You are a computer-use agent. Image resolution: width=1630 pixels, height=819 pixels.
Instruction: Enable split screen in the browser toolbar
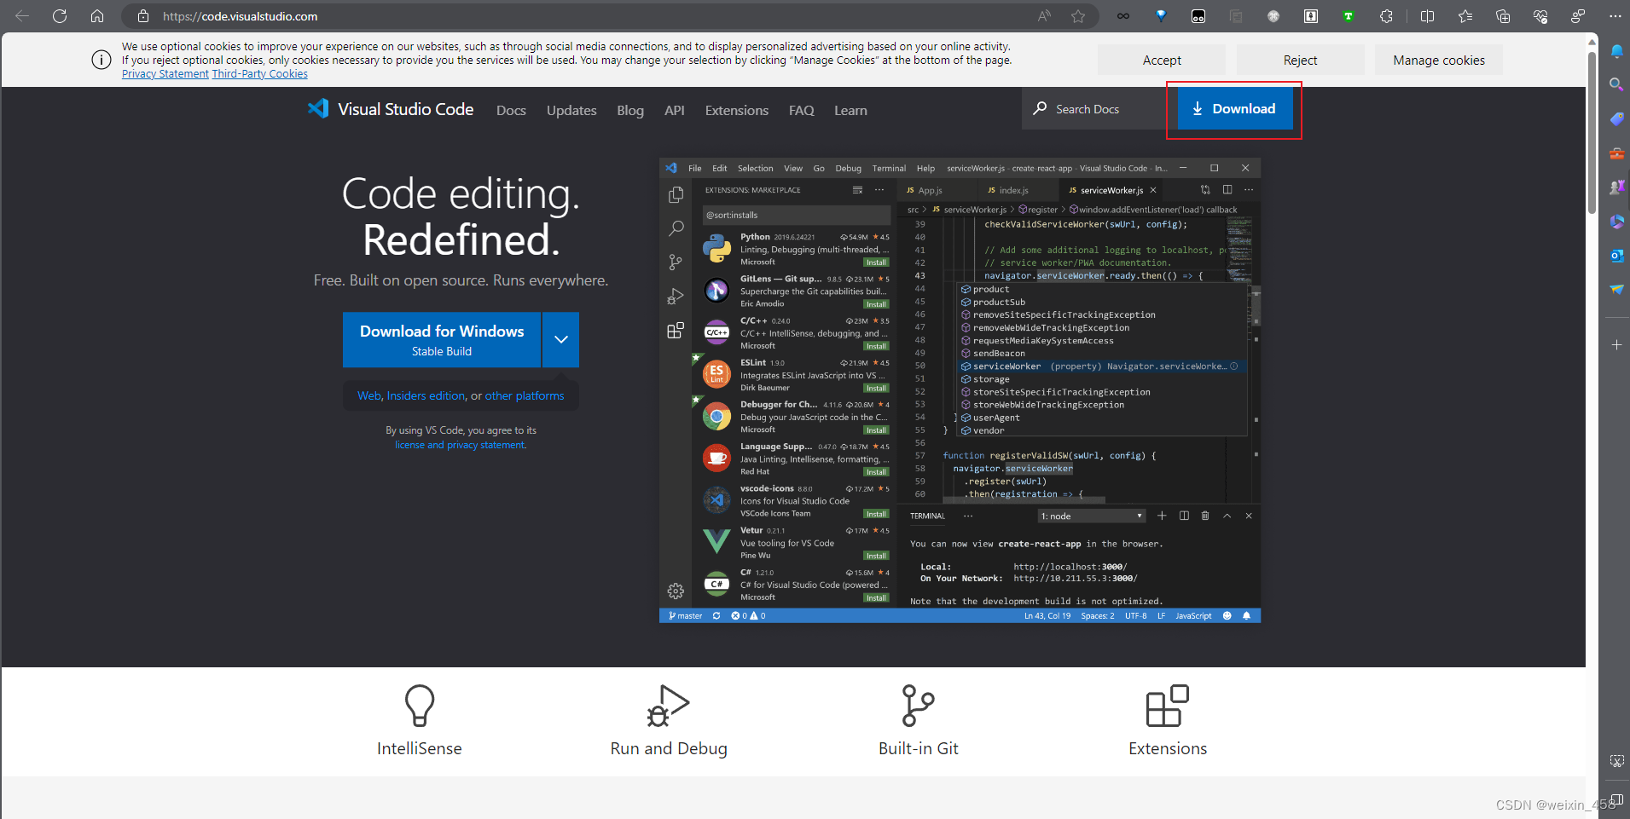pos(1427,16)
